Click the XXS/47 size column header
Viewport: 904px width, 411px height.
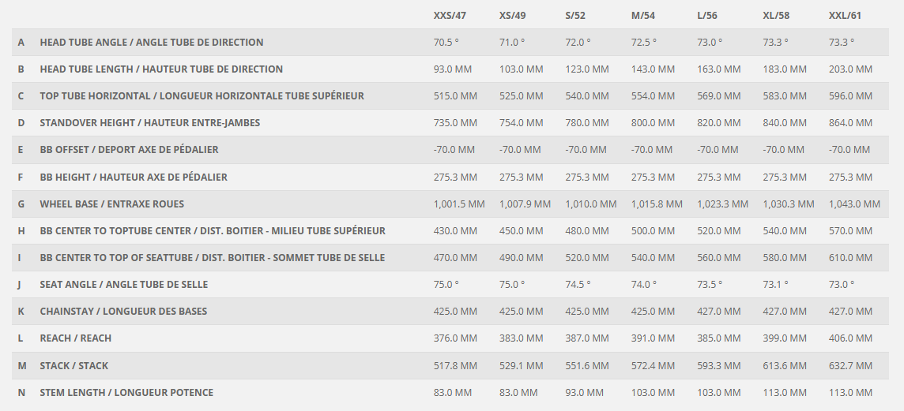tap(450, 16)
